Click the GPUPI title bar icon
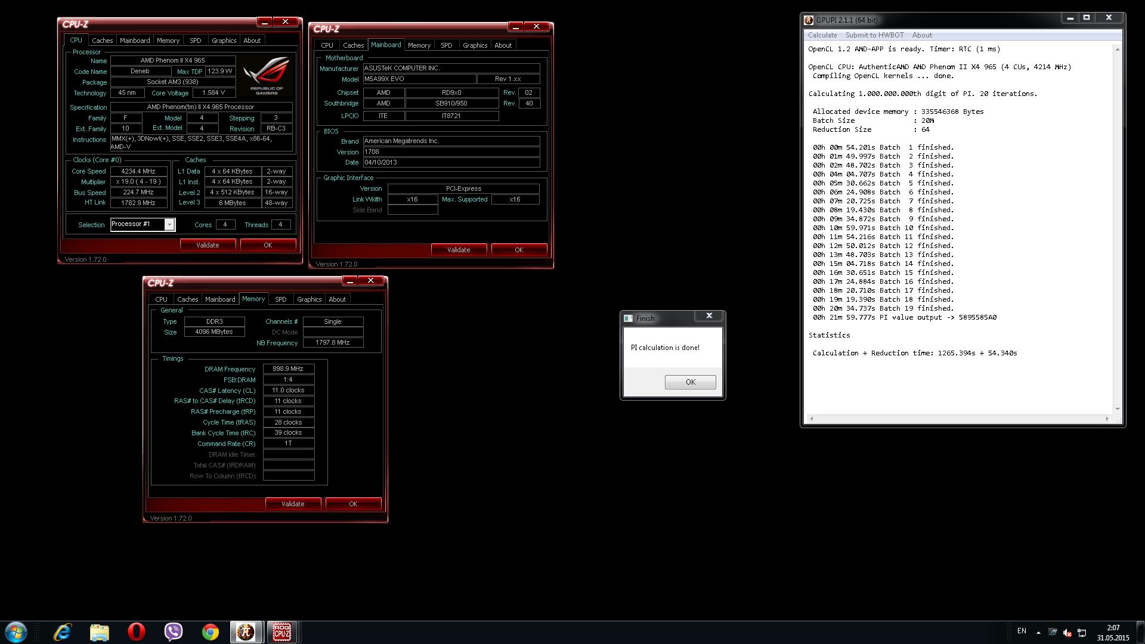 coord(809,20)
